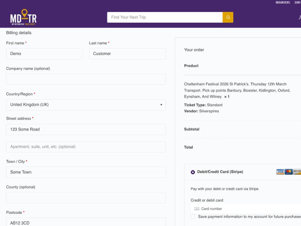Click the Street address field 123 Some Road

86,129
